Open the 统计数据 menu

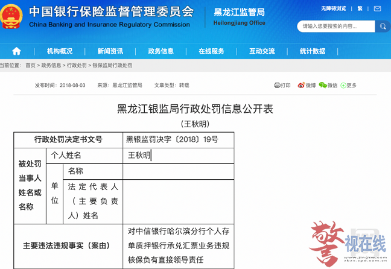pyautogui.click(x=313, y=51)
